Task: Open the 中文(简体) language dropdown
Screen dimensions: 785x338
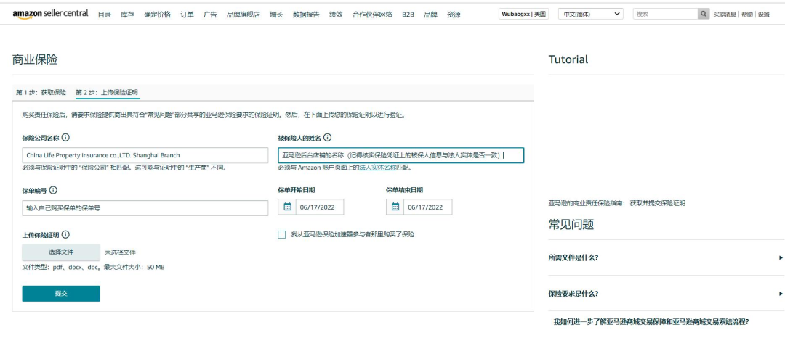Action: [591, 14]
